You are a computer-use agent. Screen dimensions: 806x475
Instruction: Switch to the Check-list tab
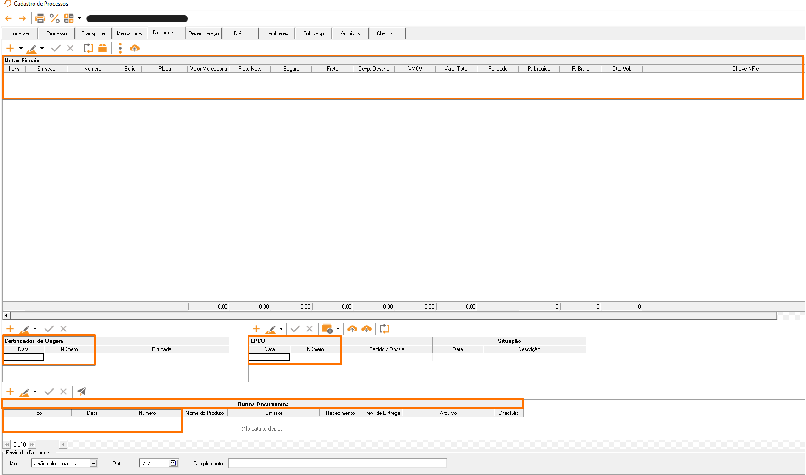387,33
